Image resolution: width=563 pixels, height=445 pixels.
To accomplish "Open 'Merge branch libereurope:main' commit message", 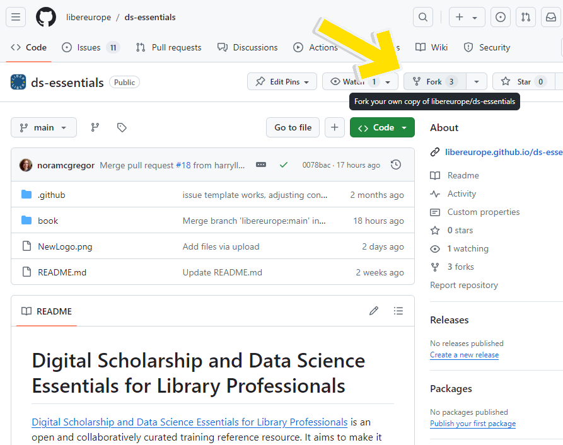I will 254,221.
